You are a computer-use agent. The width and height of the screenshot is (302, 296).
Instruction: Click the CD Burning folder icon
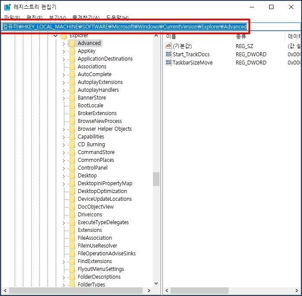tap(72, 145)
